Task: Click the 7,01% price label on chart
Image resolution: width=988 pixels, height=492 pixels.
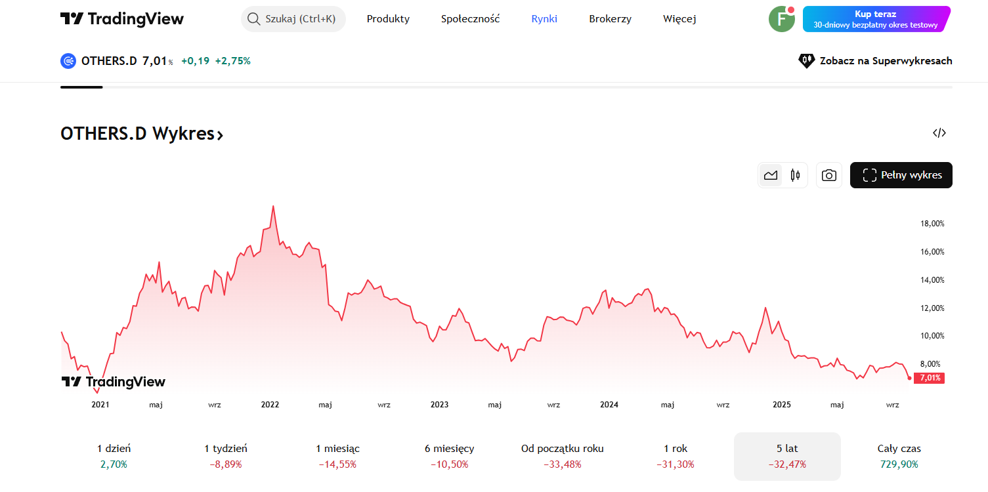Action: coord(929,378)
